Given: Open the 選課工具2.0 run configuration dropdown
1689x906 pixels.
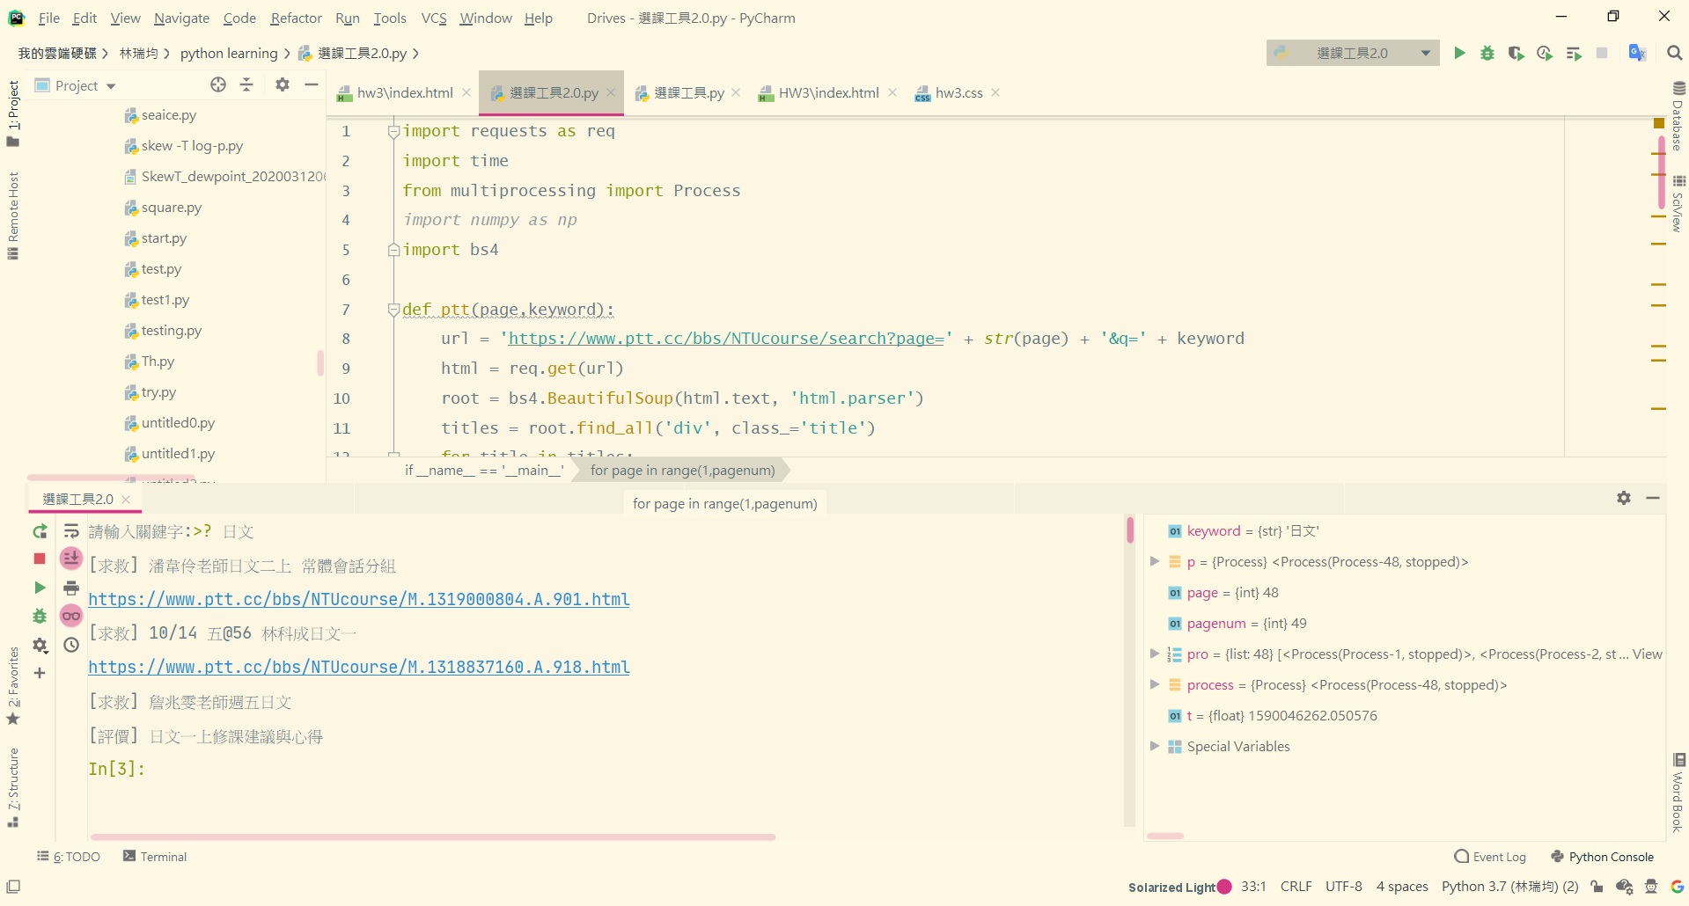Looking at the screenshot, I should click(x=1353, y=53).
